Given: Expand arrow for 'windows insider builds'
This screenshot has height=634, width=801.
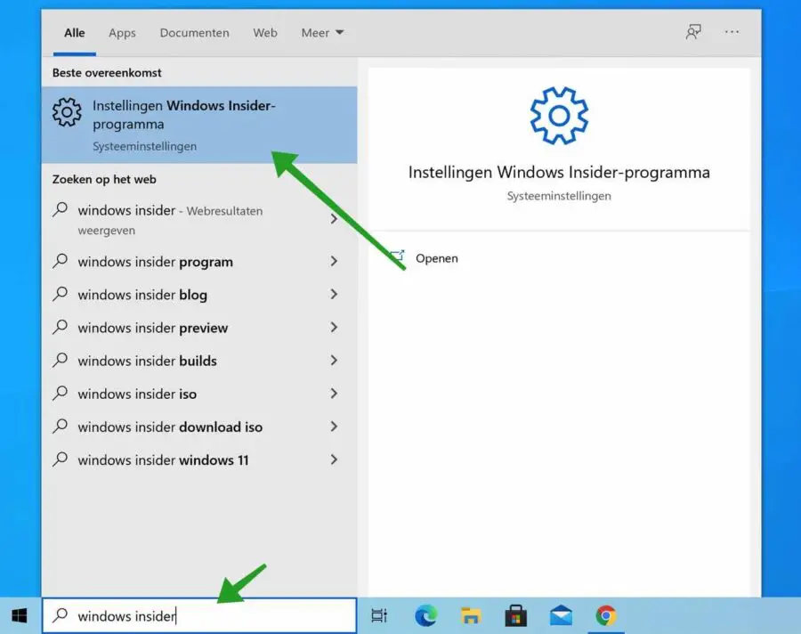Looking at the screenshot, I should point(334,361).
